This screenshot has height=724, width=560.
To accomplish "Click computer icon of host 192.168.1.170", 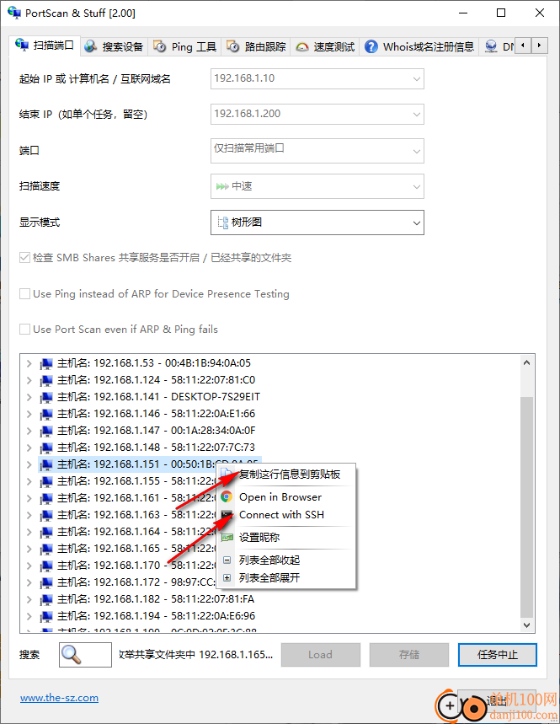I will coord(46,566).
